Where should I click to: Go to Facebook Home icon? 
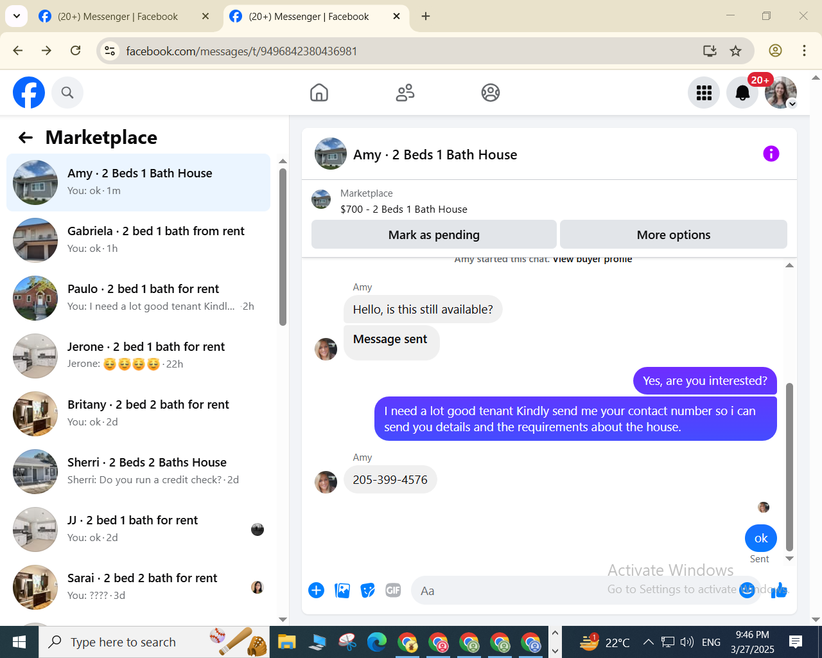pos(319,93)
